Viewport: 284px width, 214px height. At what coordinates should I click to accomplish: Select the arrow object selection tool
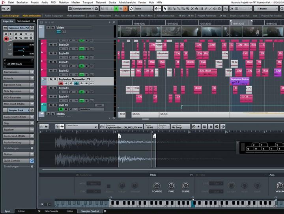(164, 9)
